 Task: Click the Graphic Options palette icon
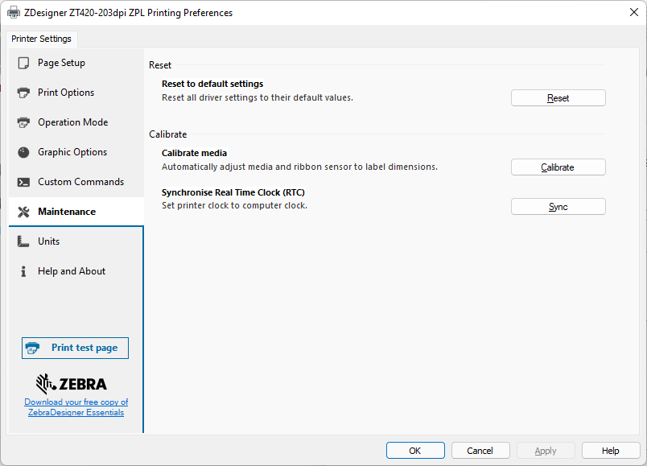point(23,152)
